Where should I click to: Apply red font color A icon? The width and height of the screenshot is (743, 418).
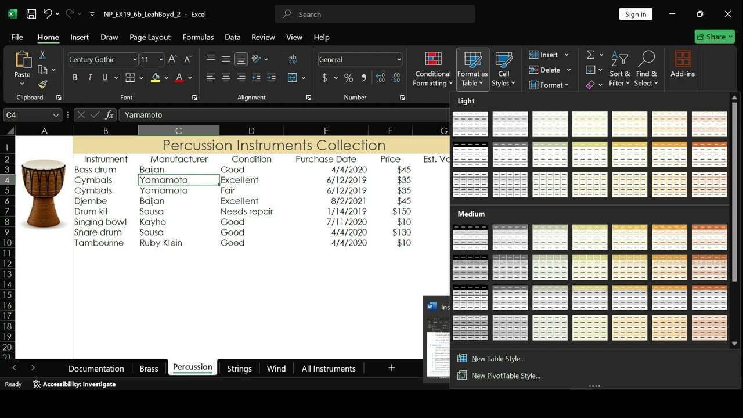(179, 78)
